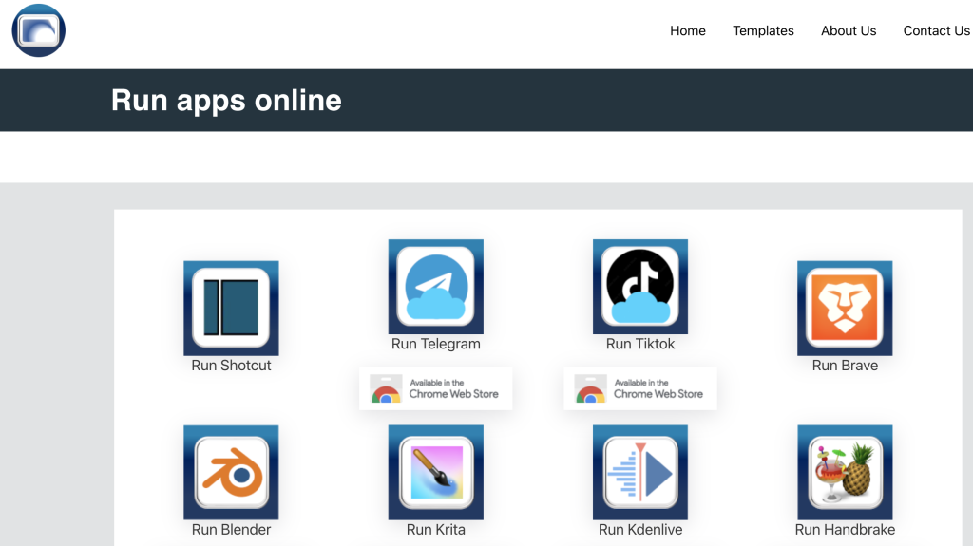This screenshot has height=546, width=973.
Task: Click Chrome Web Store badge under Tiktok
Action: point(639,388)
